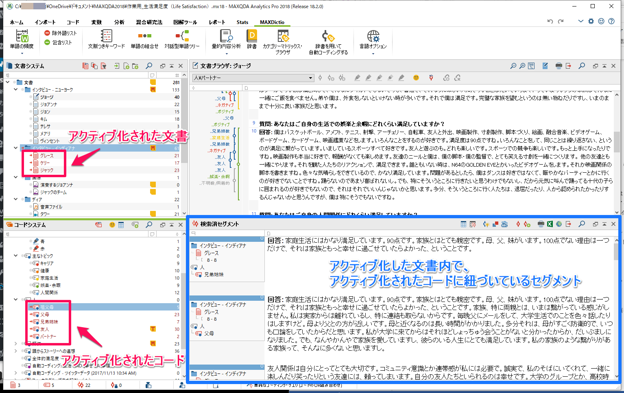Click the green highlight coding pen icon

[x=368, y=78]
